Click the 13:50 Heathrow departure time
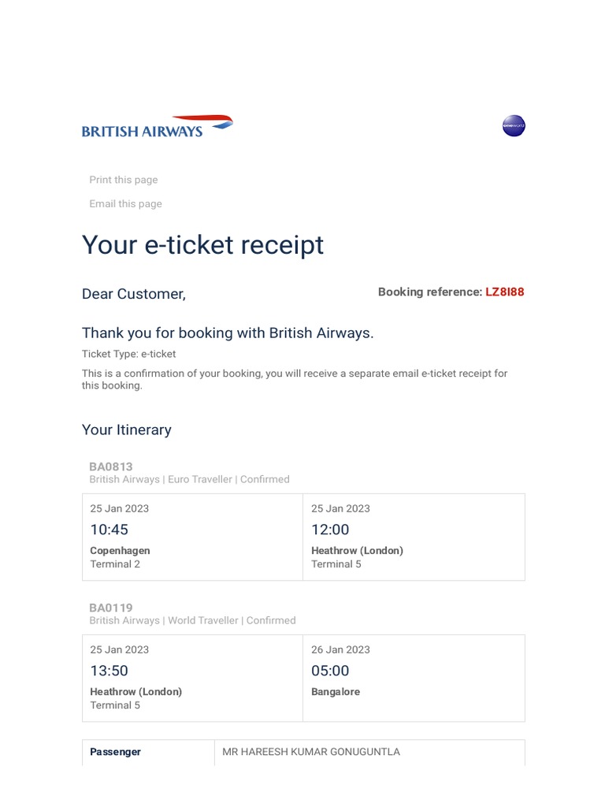 (x=109, y=671)
